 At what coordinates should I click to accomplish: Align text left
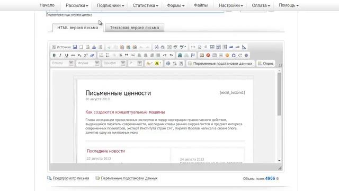pos(139,55)
